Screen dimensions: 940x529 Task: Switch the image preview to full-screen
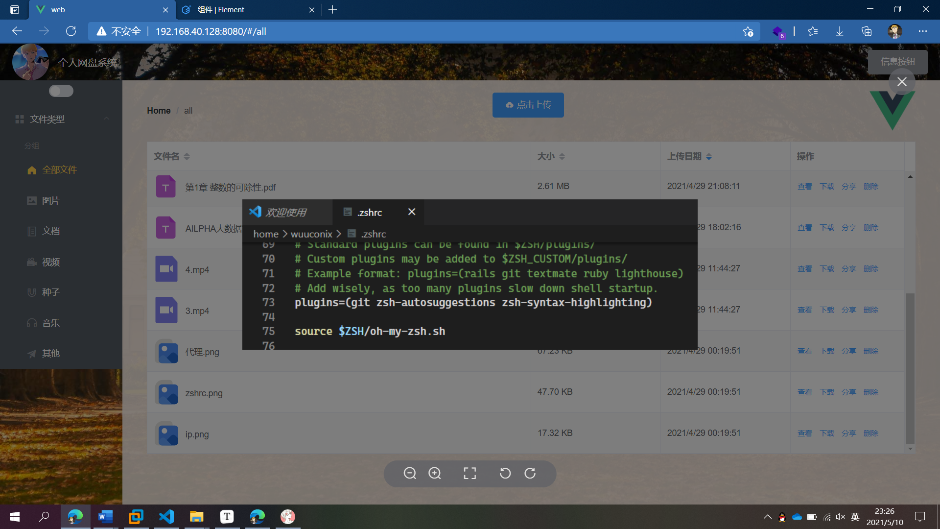469,473
